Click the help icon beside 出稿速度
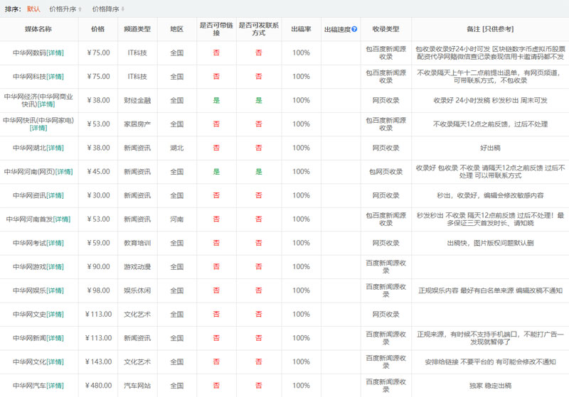 click(x=354, y=29)
